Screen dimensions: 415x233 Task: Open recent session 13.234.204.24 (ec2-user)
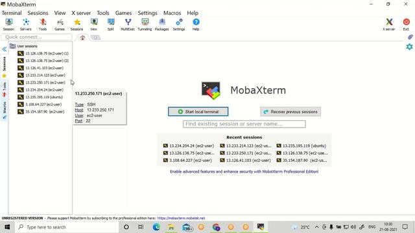point(189,146)
